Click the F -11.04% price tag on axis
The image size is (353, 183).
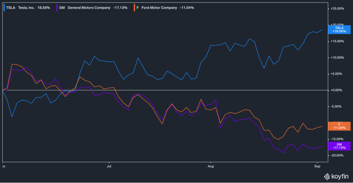point(339,126)
